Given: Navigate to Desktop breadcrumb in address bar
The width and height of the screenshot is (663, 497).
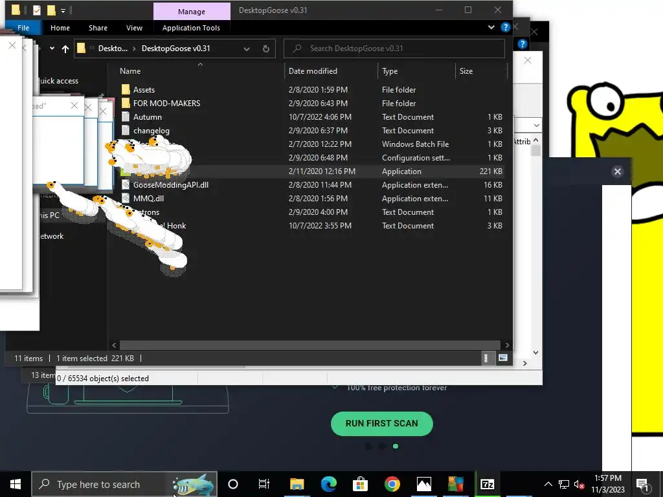Looking at the screenshot, I should point(113,49).
